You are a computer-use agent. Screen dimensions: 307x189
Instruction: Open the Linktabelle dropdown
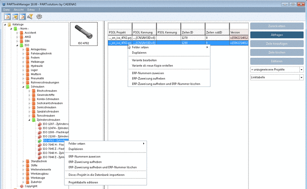pyautogui.click(x=301, y=77)
